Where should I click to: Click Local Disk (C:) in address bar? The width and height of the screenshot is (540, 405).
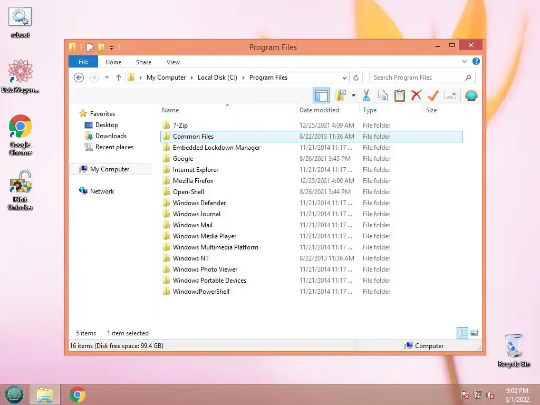(217, 78)
